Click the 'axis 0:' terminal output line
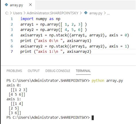 (13, 85)
